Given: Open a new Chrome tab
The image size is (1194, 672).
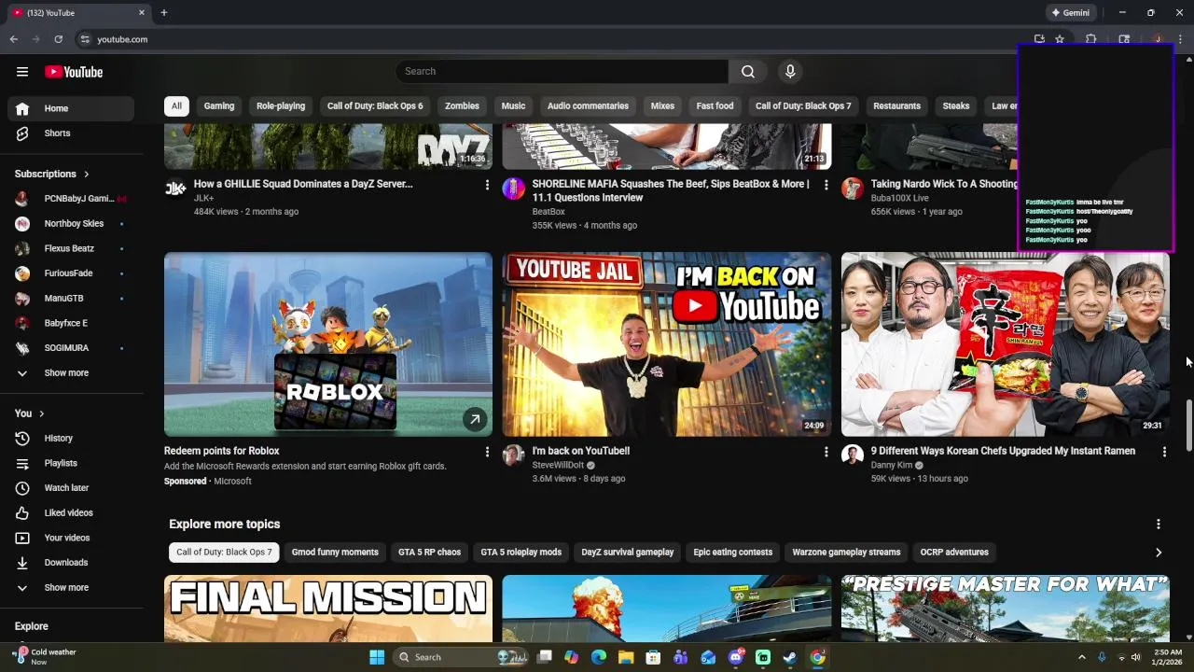Looking at the screenshot, I should pyautogui.click(x=164, y=13).
